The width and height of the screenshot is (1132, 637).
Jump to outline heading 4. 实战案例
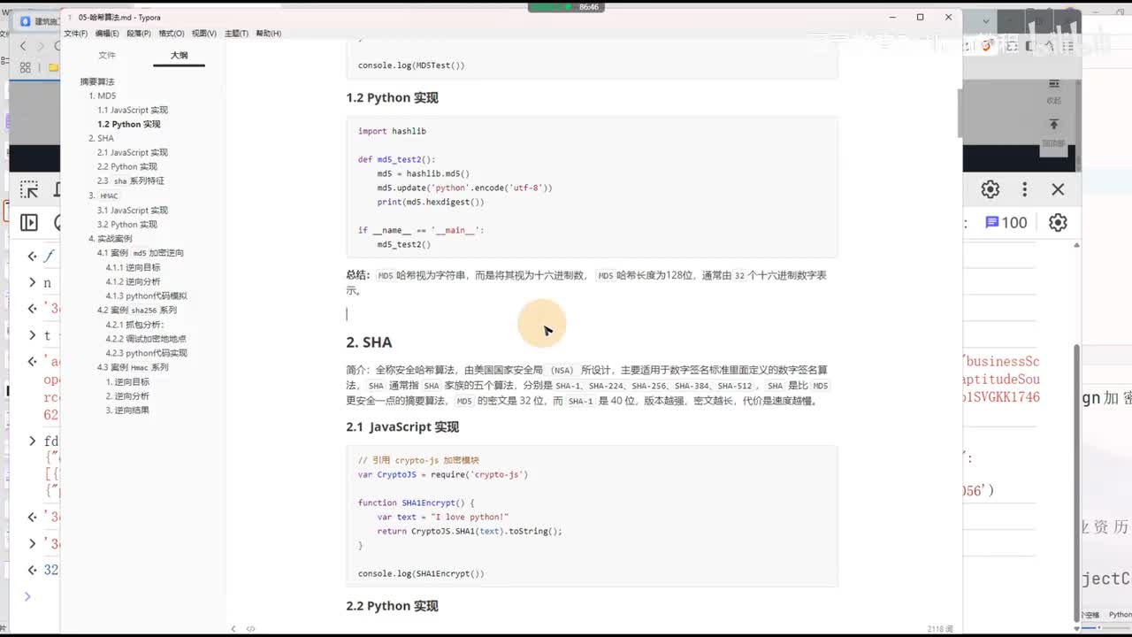pos(111,239)
